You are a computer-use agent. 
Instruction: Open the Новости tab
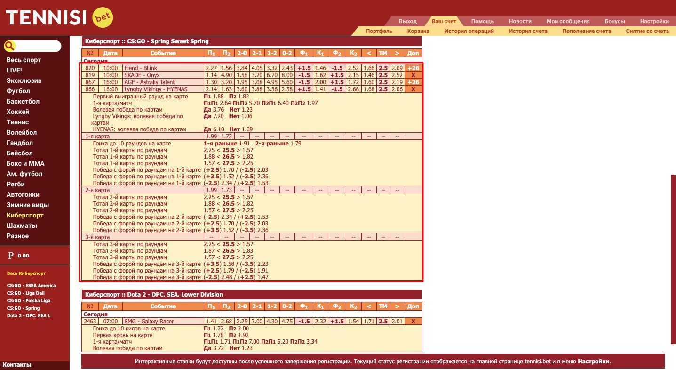(x=520, y=21)
